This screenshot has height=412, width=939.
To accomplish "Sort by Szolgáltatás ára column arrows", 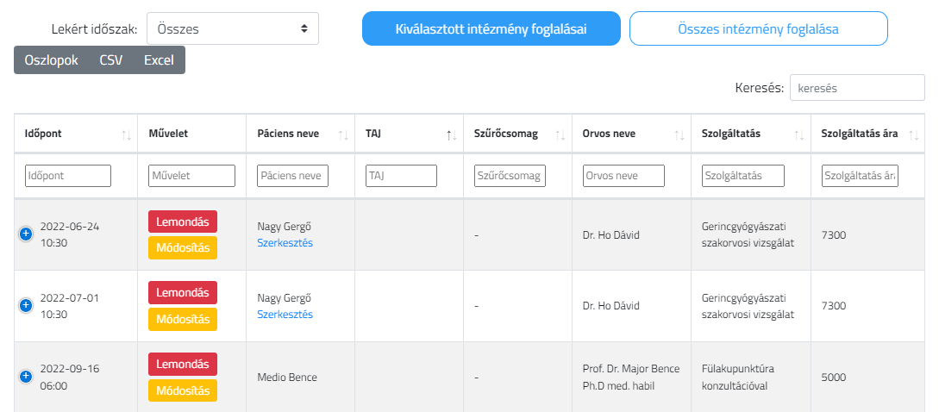I will coord(913,135).
